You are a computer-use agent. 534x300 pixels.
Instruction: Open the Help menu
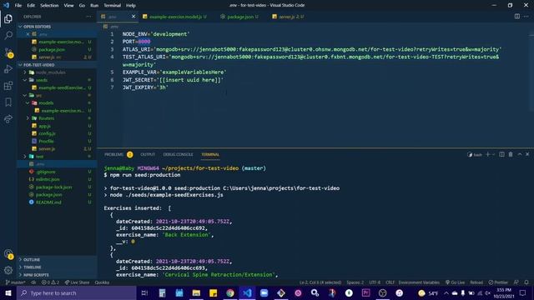[131, 6]
